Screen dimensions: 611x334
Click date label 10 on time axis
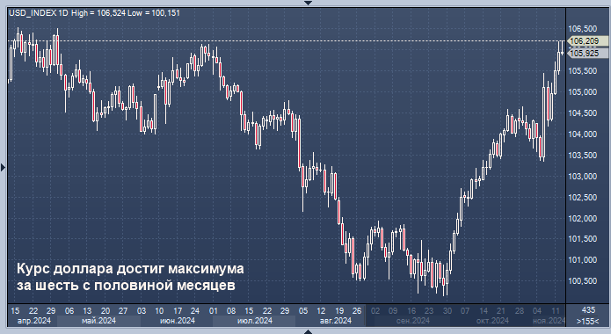click(x=159, y=310)
